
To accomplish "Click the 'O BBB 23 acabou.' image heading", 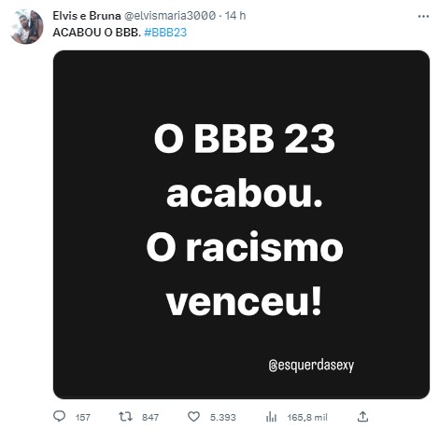I will point(245,166).
